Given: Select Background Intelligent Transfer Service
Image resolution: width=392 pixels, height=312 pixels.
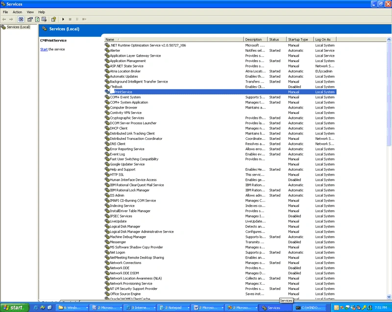Looking at the screenshot, I should pyautogui.click(x=220, y=82).
